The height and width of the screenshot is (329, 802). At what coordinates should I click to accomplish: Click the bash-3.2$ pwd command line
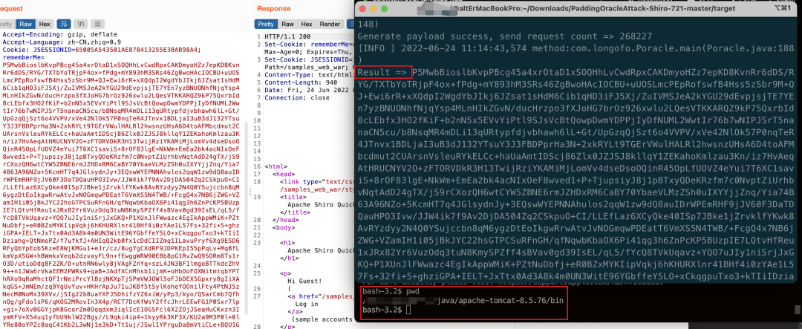(390, 290)
